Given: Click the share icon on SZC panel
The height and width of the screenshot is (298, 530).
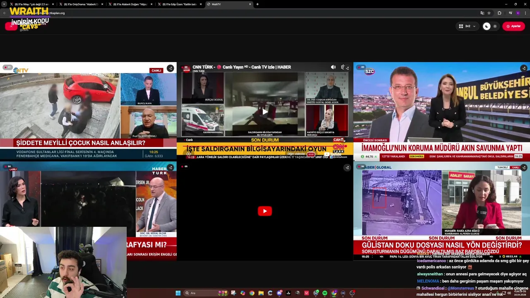Looking at the screenshot, I should tap(524, 68).
